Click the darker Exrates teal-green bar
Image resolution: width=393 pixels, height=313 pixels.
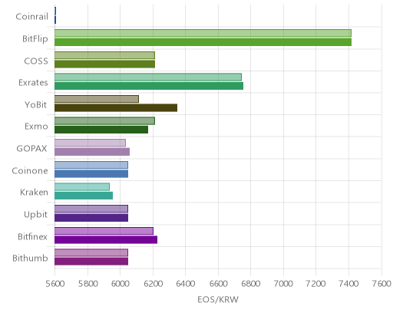149,86
